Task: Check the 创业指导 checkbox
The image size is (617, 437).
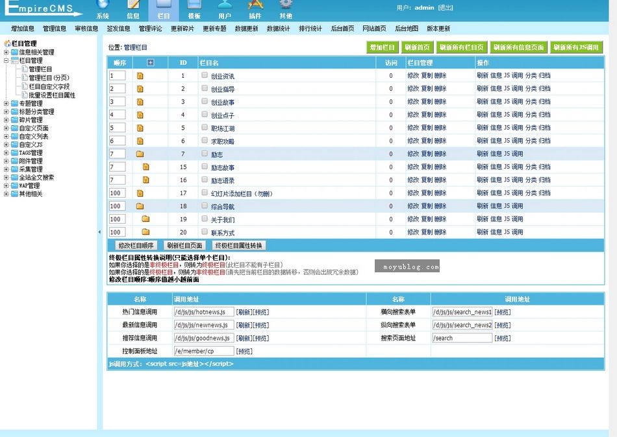Action: coord(205,88)
